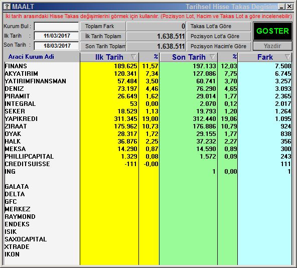297x268 pixels.
Task: Select the CREDITSUISSE row name
Action: pos(27,164)
